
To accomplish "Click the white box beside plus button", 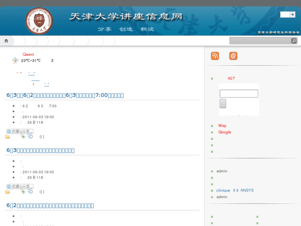I will 285,15.
